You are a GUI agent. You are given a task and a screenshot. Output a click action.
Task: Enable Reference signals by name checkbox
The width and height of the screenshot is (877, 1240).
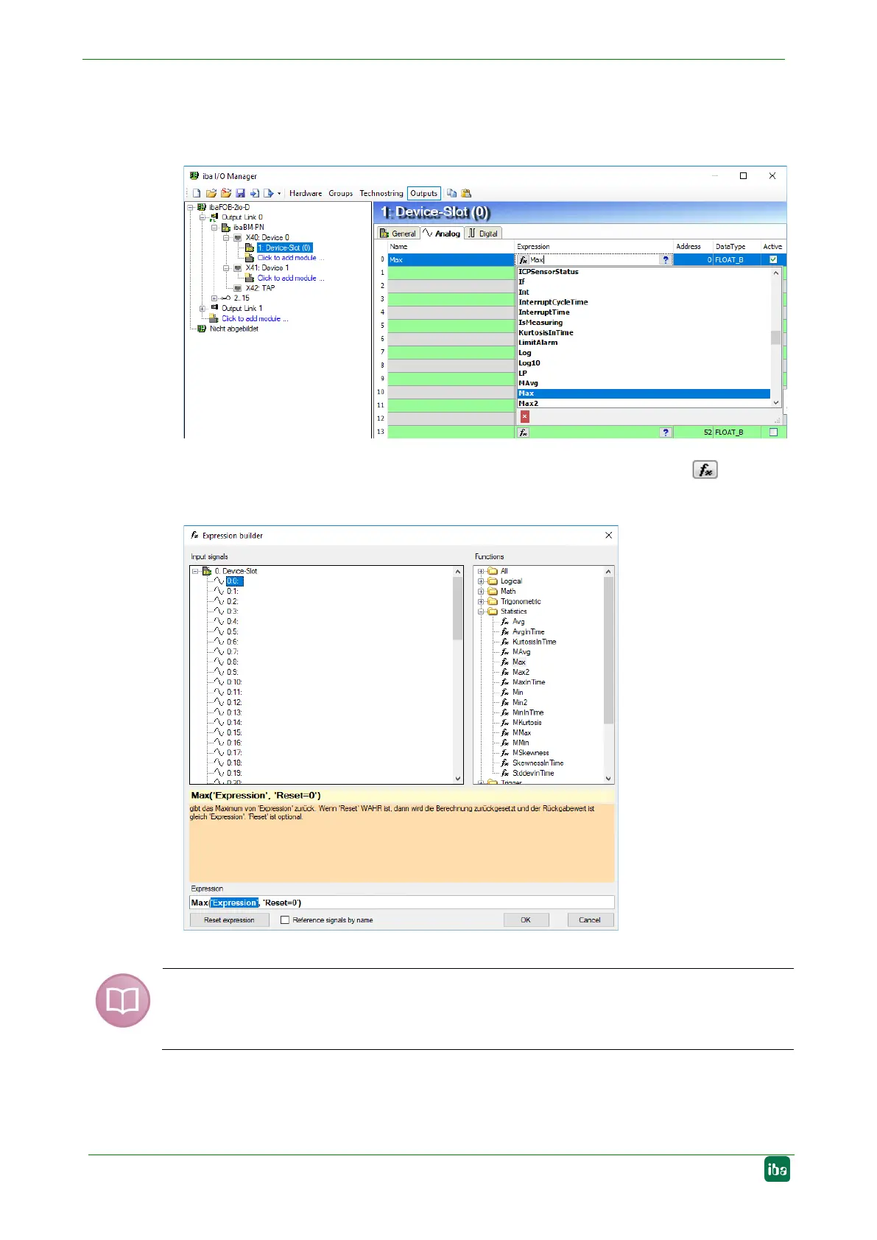[285, 920]
